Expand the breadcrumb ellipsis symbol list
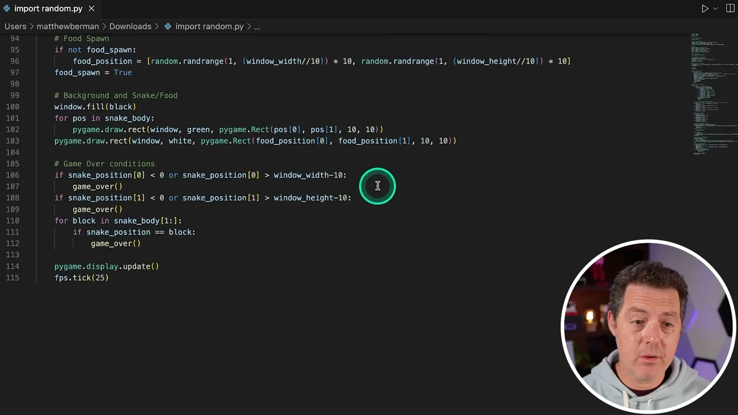The height and width of the screenshot is (415, 738). tap(257, 27)
